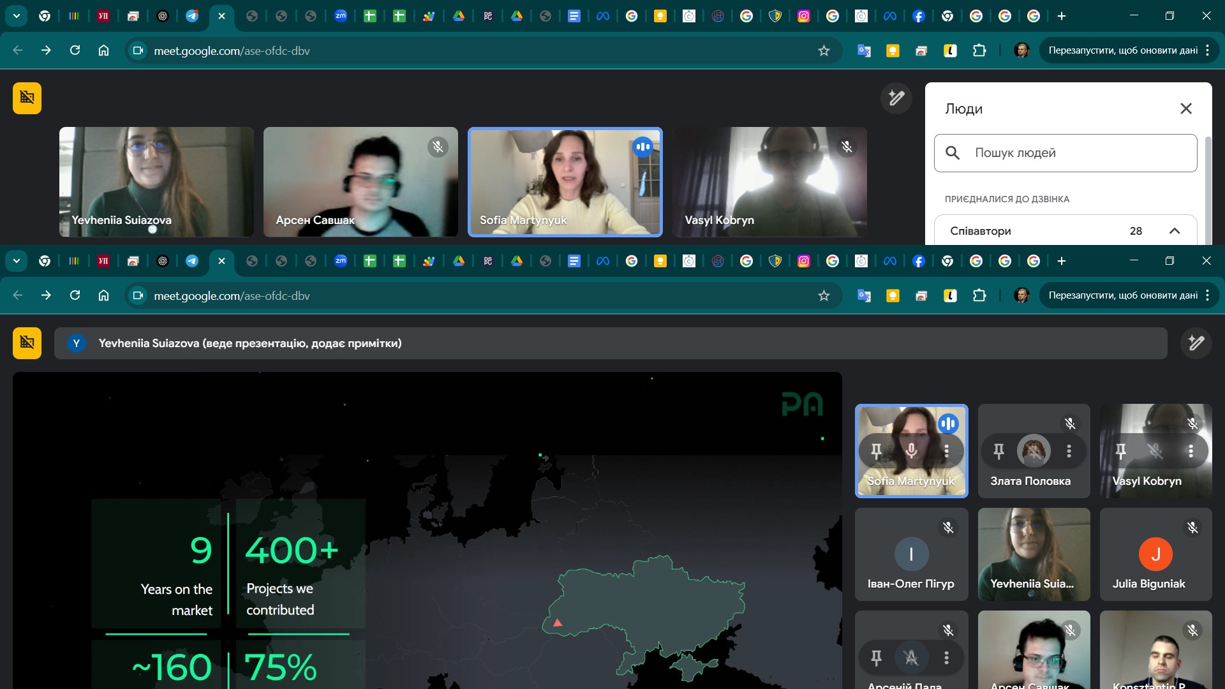Open more options on Sofia Martynyuk's tile

click(x=947, y=451)
